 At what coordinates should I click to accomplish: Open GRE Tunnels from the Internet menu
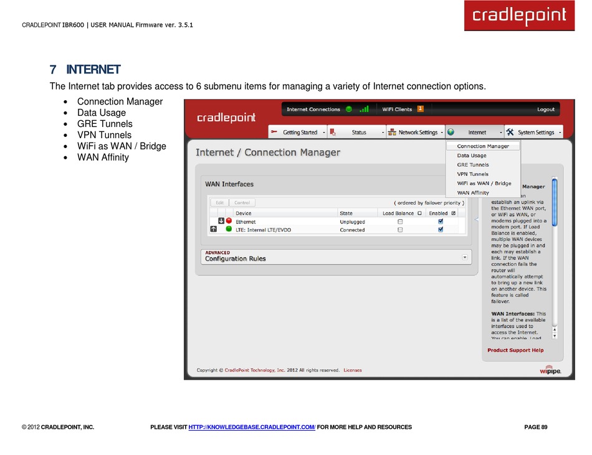[x=483, y=165]
